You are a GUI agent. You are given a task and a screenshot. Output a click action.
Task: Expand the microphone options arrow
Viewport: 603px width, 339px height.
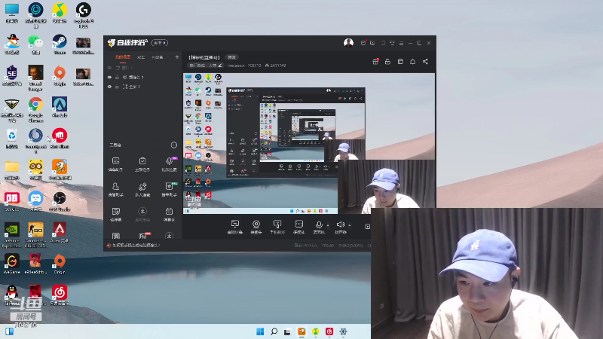[328, 225]
